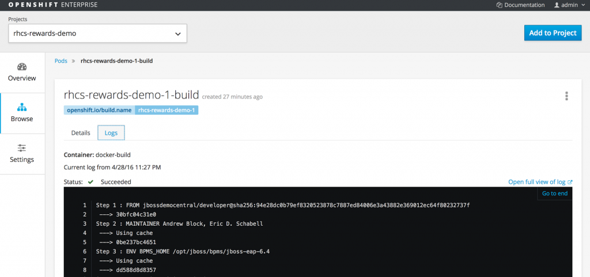Click log line '---> 0be237bc4651'
The height and width of the screenshot is (277, 590).
[x=126, y=242]
